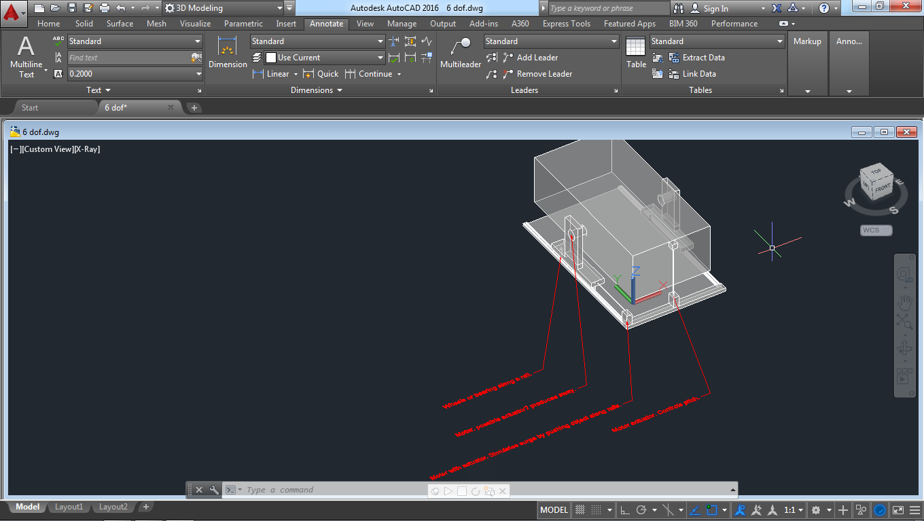Viewport: 924px width, 521px height.
Task: Click the X-Ray visual style label
Action: point(88,149)
